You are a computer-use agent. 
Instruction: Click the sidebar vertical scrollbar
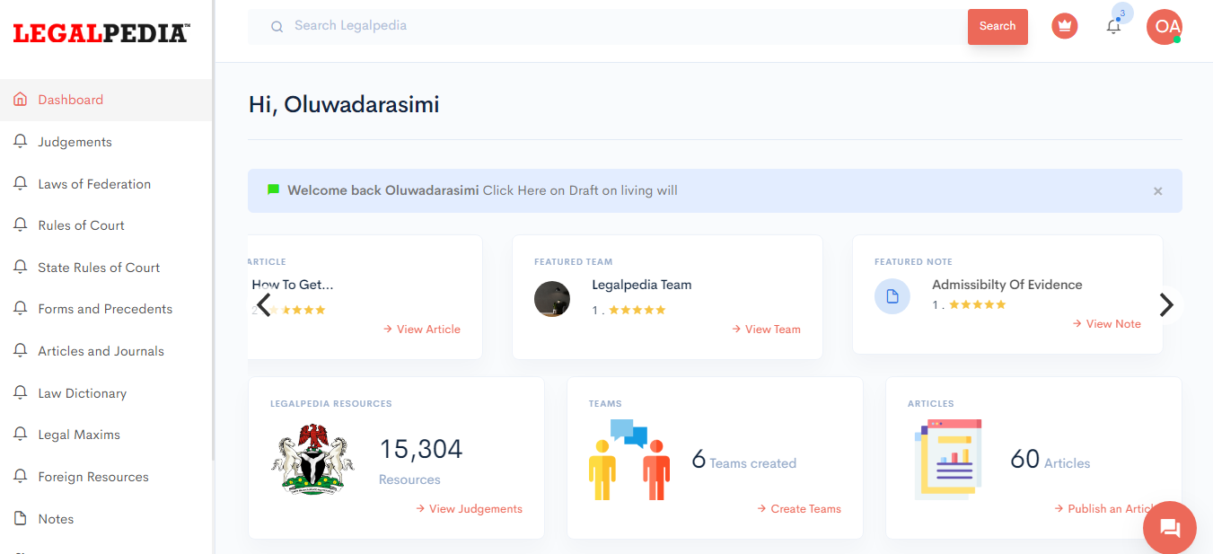[x=214, y=230]
